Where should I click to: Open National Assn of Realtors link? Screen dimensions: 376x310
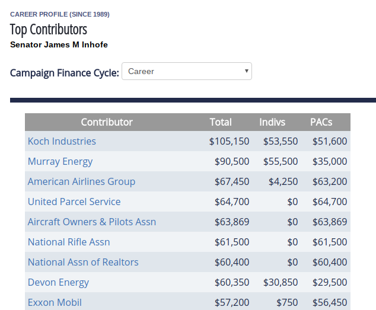83,262
